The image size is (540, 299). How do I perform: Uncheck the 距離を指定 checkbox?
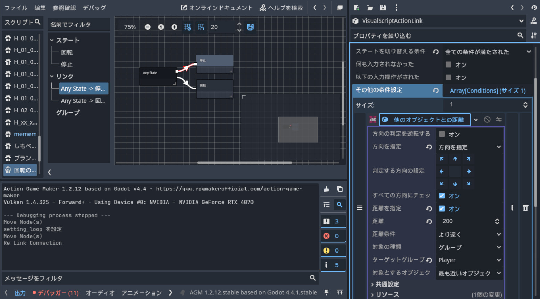coord(442,208)
